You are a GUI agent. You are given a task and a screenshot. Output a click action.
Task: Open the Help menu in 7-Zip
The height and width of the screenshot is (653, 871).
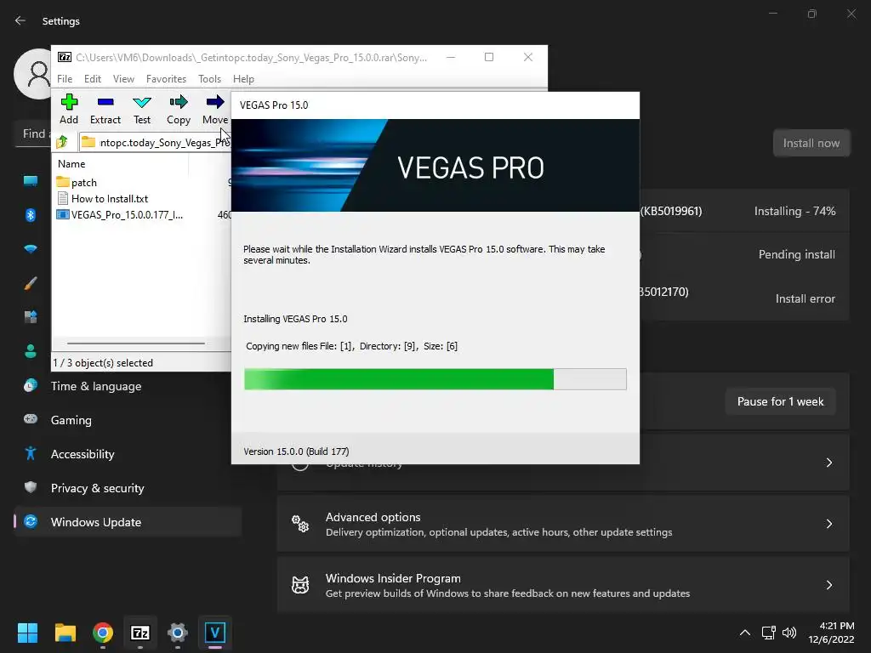click(243, 79)
